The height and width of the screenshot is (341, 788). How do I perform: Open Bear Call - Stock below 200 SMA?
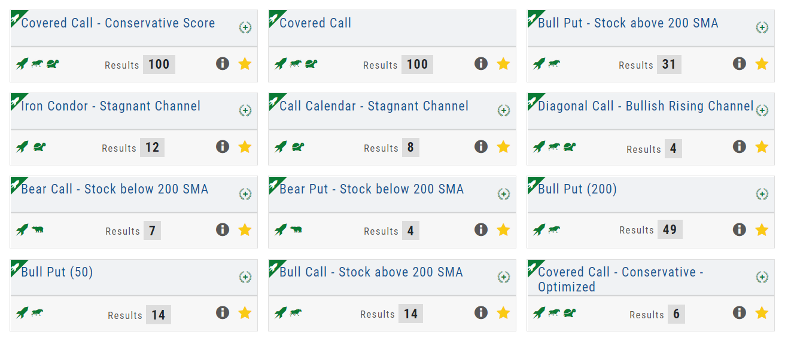click(x=114, y=189)
